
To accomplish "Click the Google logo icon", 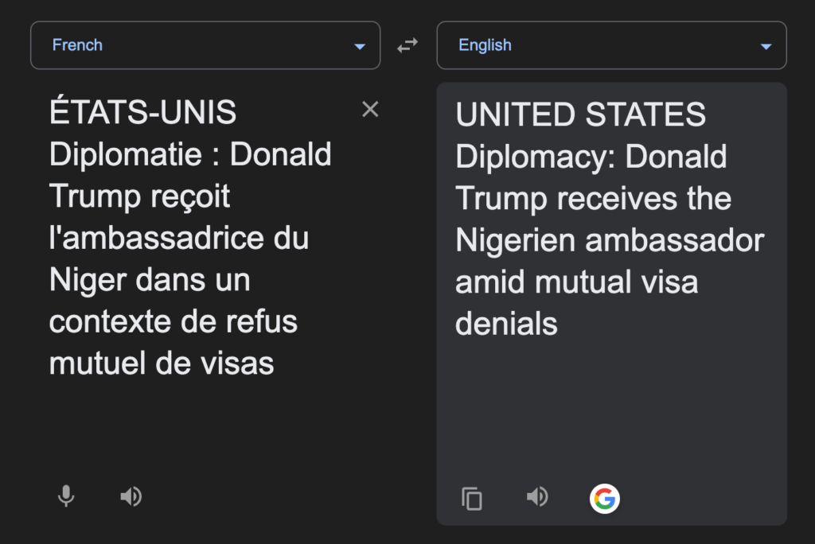I will pos(604,499).
